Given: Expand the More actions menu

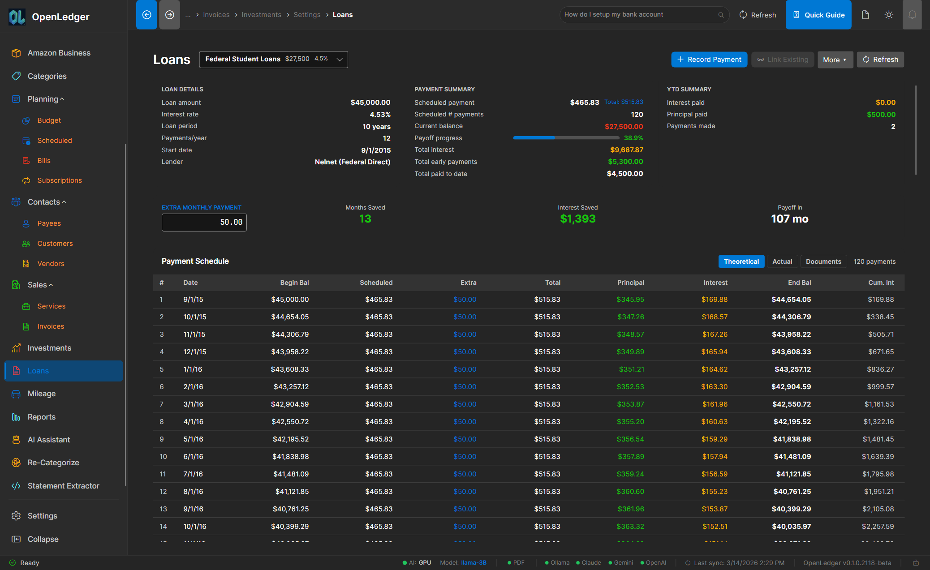Looking at the screenshot, I should point(835,59).
